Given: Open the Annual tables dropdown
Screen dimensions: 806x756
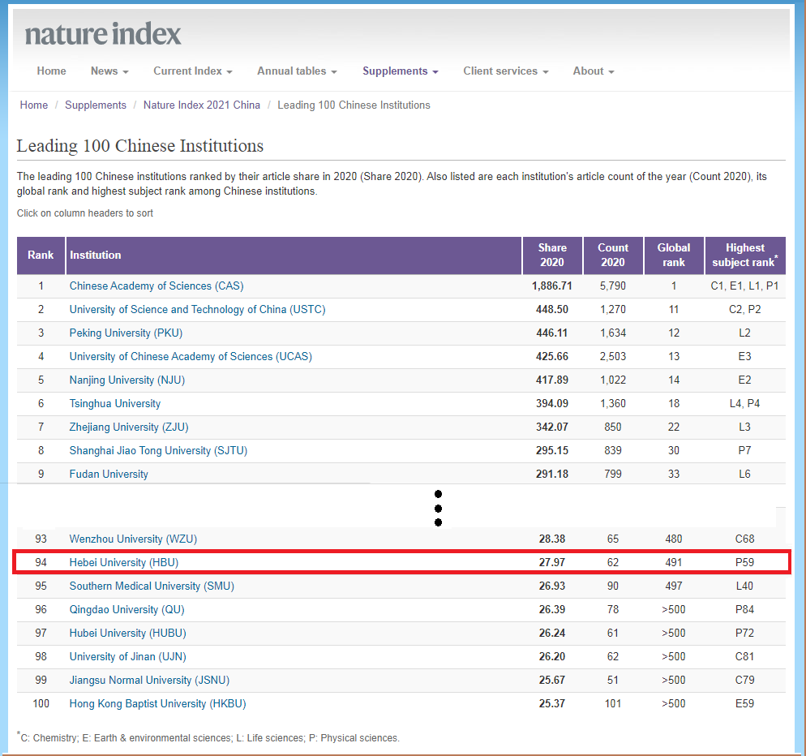Looking at the screenshot, I should click(297, 71).
